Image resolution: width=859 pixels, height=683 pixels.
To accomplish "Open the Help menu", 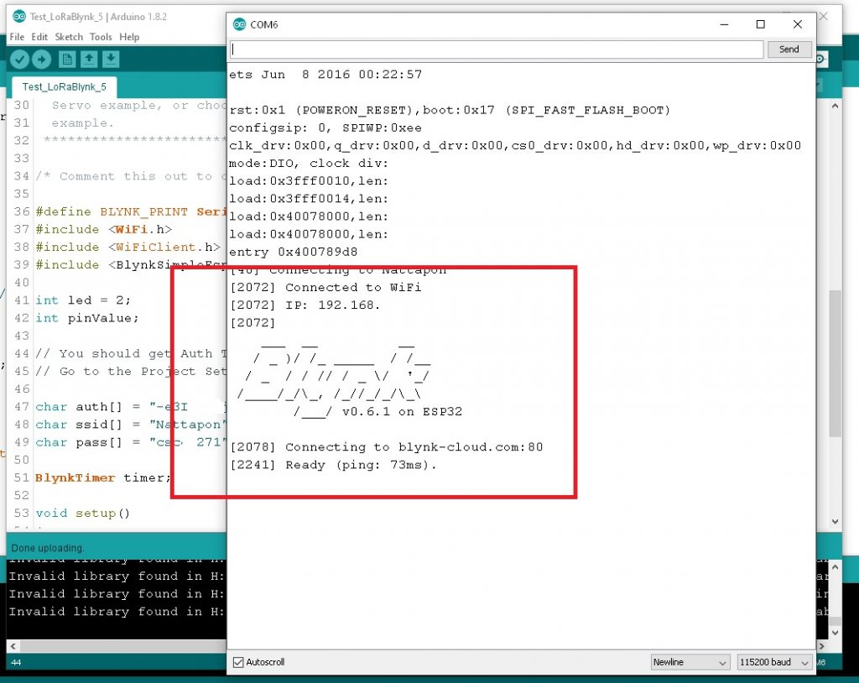I will click(x=129, y=37).
